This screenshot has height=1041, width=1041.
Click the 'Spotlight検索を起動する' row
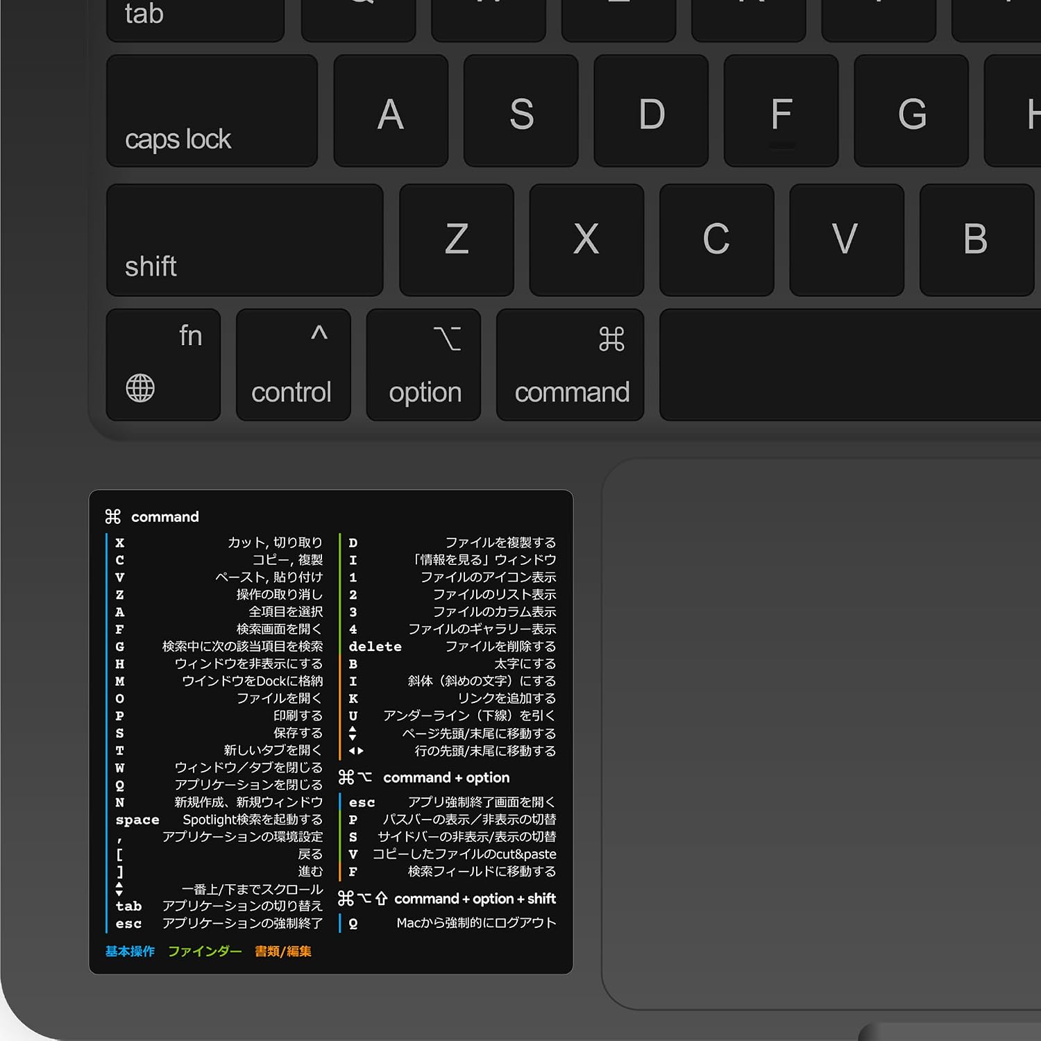[219, 820]
